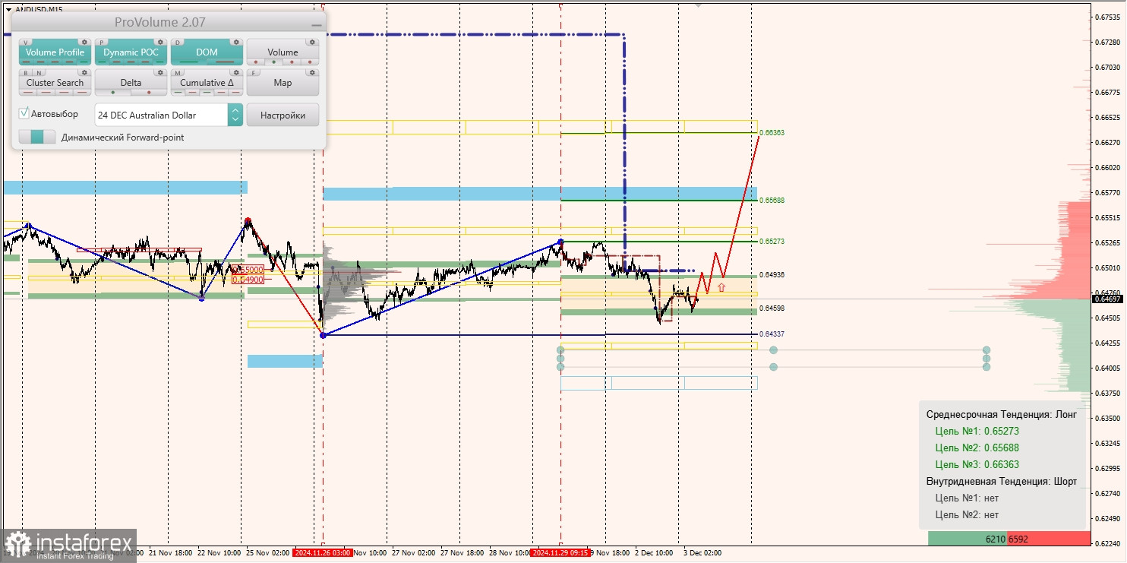Activate the DOM module
This screenshot has height=563, width=1127.
(x=207, y=52)
